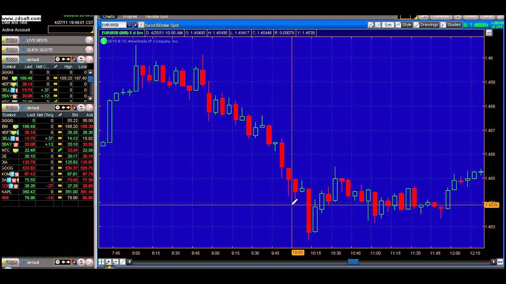Click the left arrow in the second watchlist header
This screenshot has height=284, width=506.
(63, 108)
